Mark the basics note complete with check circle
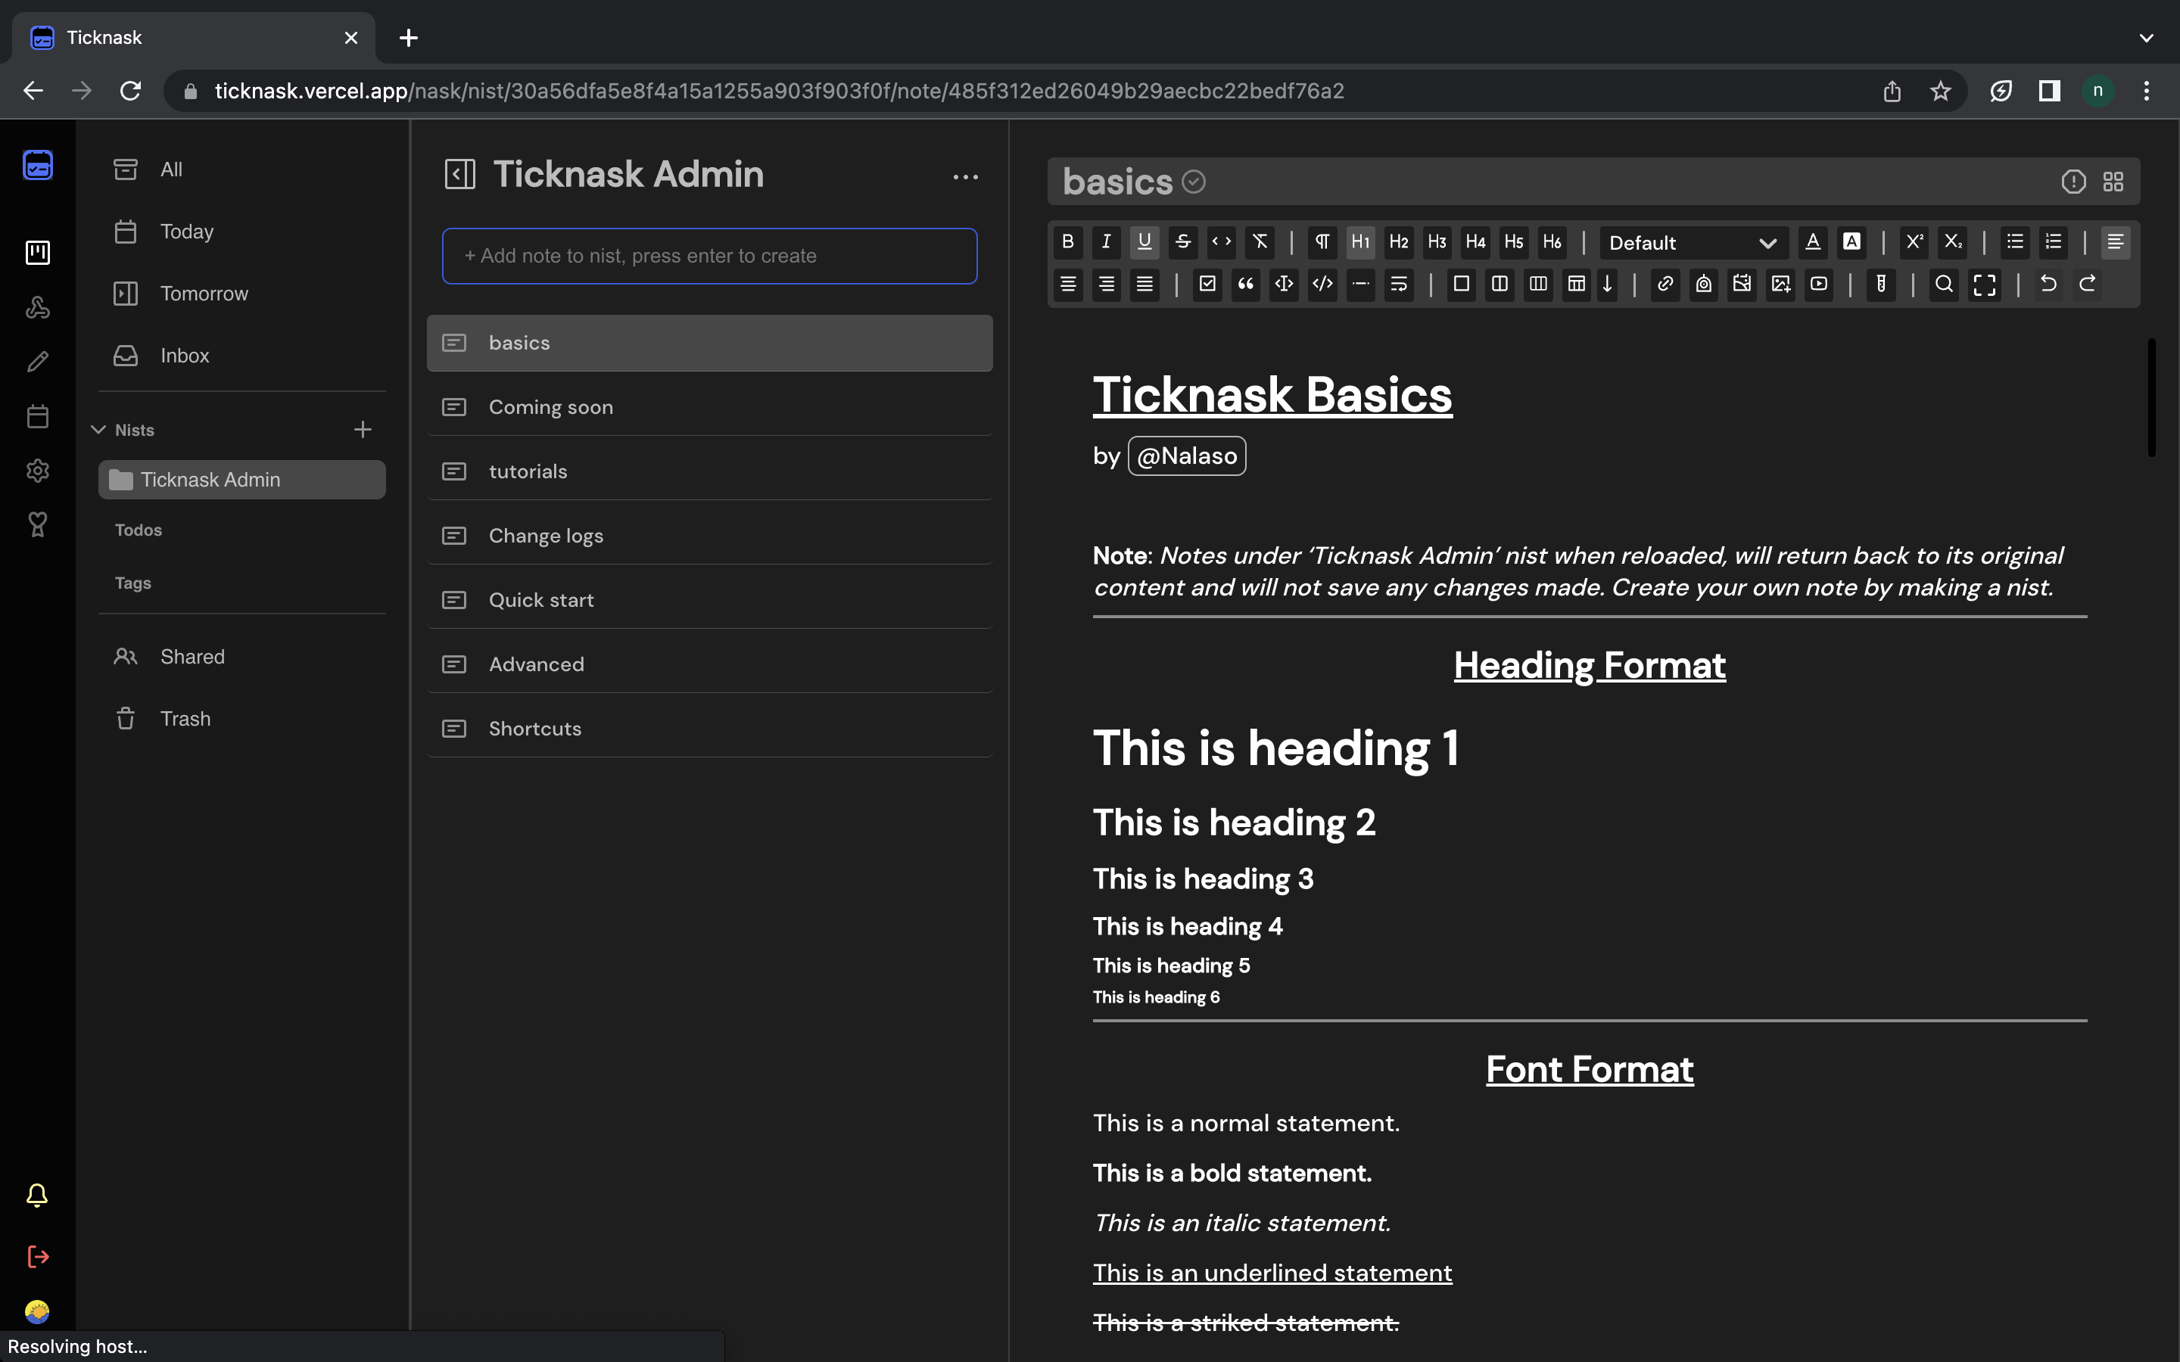This screenshot has height=1362, width=2180. 1194,182
